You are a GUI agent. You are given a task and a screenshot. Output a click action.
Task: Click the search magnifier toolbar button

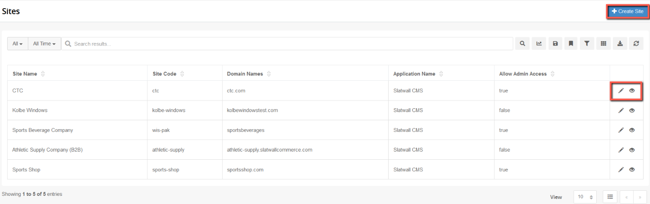522,44
